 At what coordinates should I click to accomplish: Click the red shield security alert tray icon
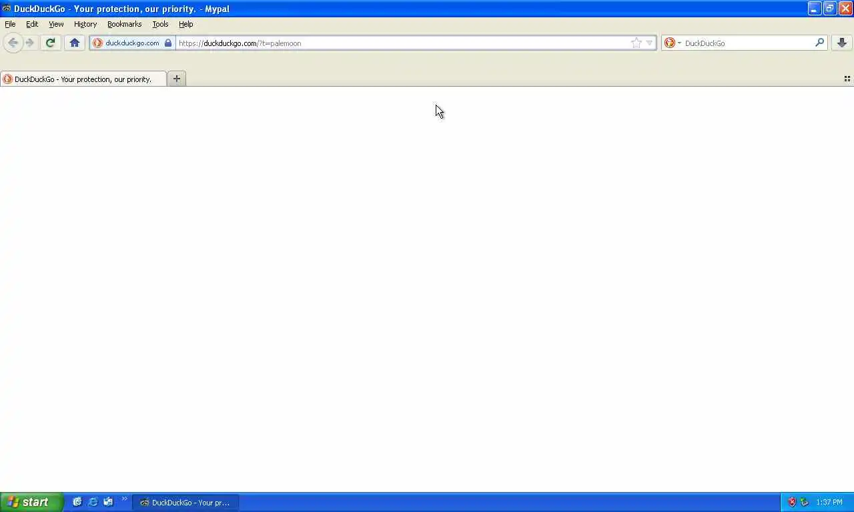point(792,502)
